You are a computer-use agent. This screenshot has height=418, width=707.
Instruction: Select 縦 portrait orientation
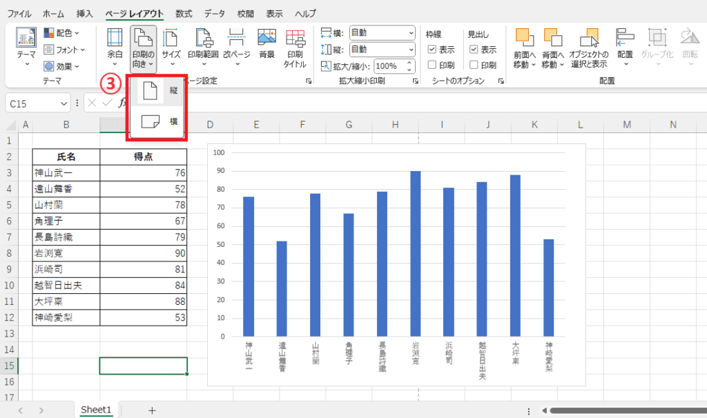click(157, 91)
